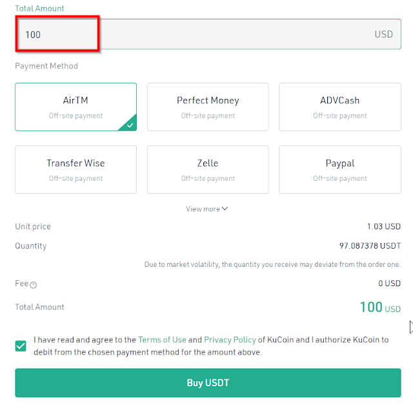Click the Fee info question icon
The height and width of the screenshot is (407, 413).
(33, 285)
